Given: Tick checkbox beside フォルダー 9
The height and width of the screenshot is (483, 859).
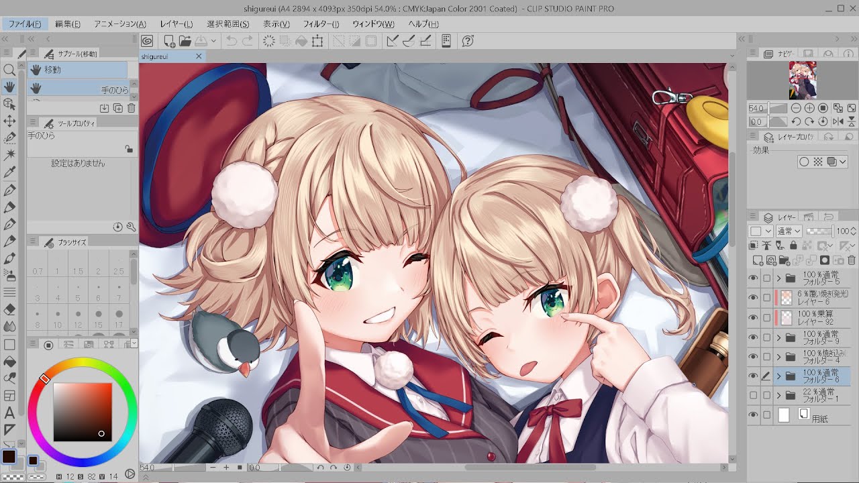Looking at the screenshot, I should (x=767, y=337).
